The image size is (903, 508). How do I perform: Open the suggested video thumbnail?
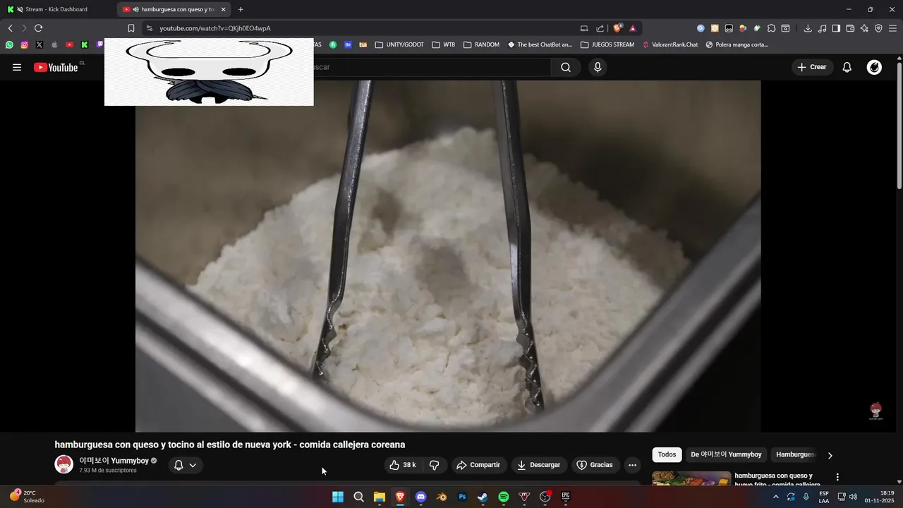(x=691, y=478)
